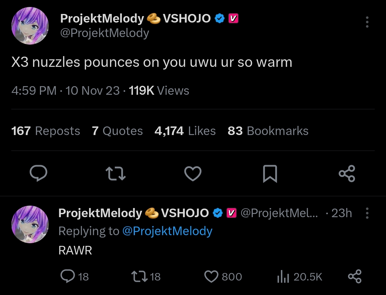Click the blue verified badge on main tweet
Screen dimensions: 386x295
pos(220,19)
